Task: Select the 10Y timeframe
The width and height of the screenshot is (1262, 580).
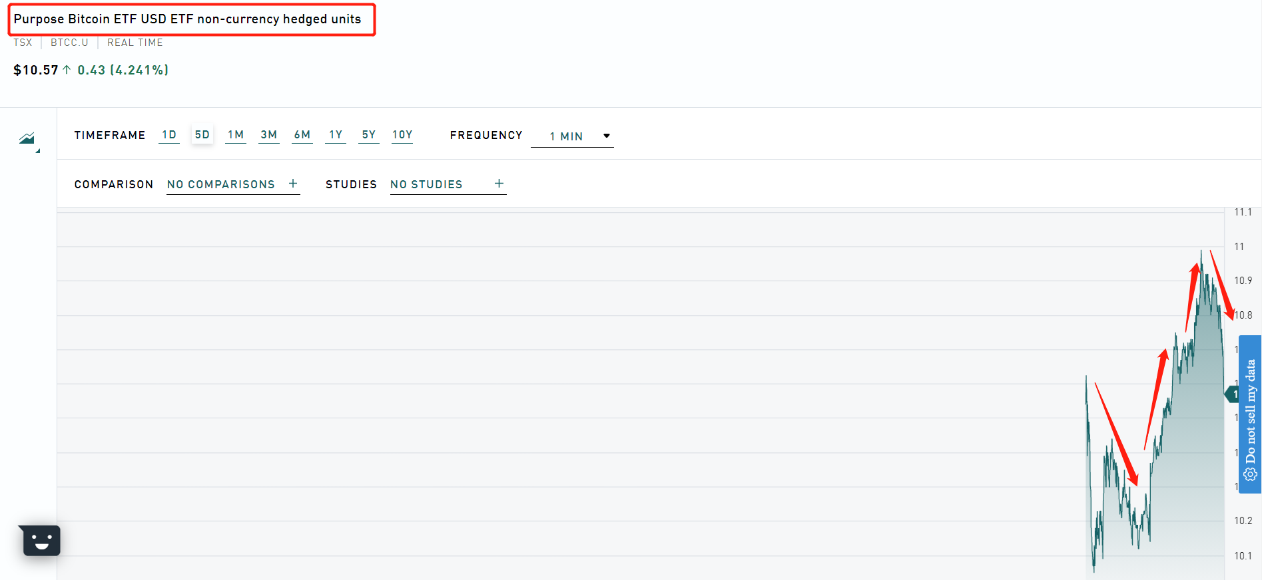Action: [402, 135]
